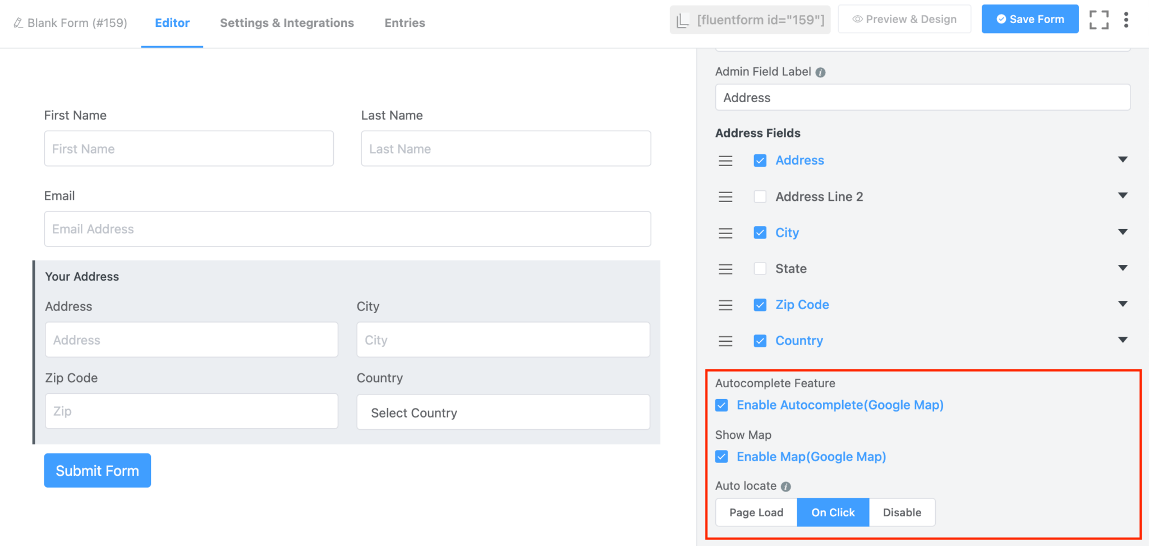
Task: Click the Auto locate info icon
Action: tap(785, 487)
